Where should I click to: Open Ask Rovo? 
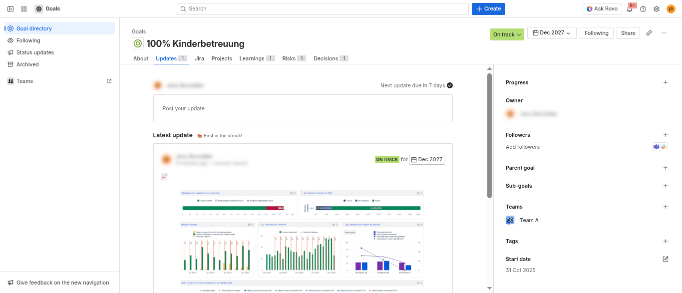pos(603,9)
